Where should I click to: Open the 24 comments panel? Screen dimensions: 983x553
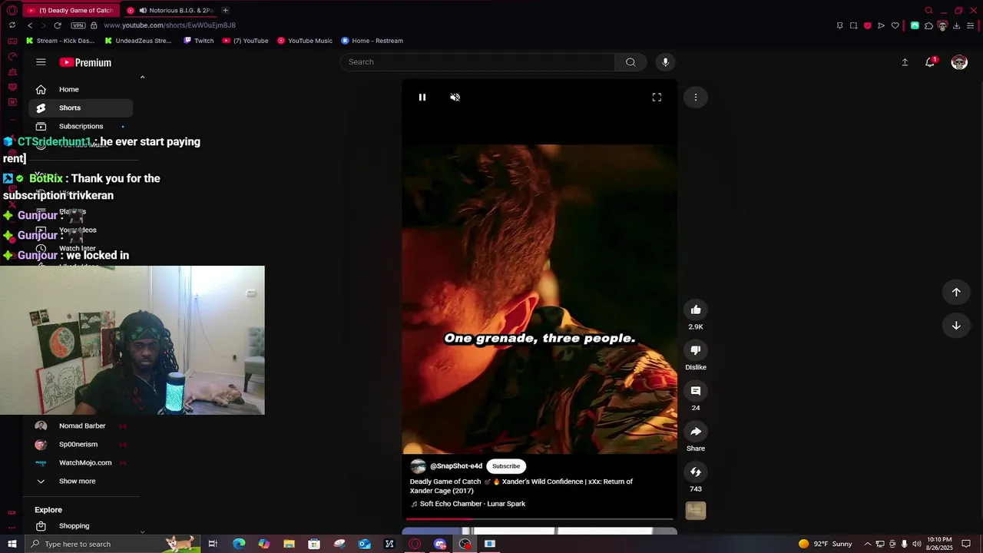tap(696, 391)
